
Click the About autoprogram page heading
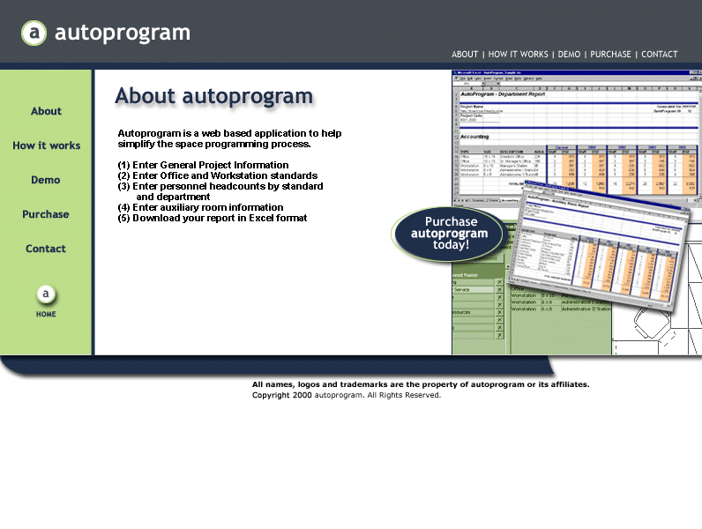[x=214, y=96]
